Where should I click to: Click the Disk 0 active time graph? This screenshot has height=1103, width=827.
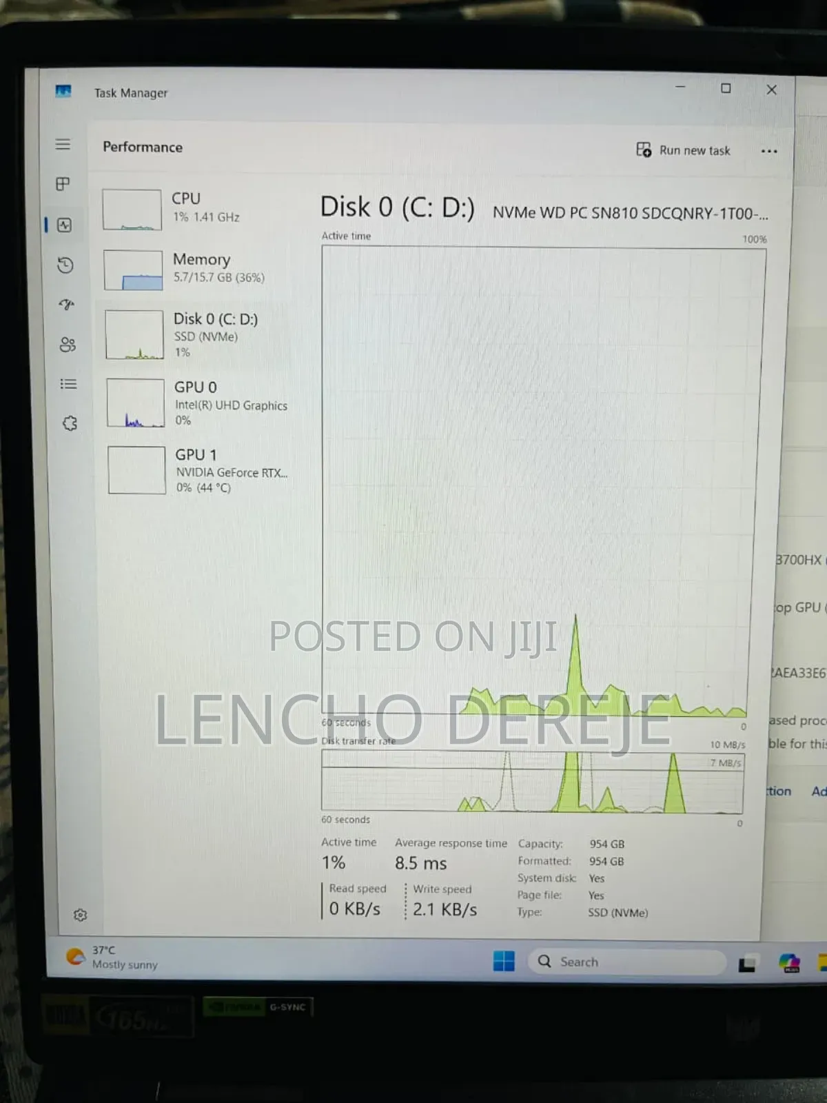[x=539, y=483]
